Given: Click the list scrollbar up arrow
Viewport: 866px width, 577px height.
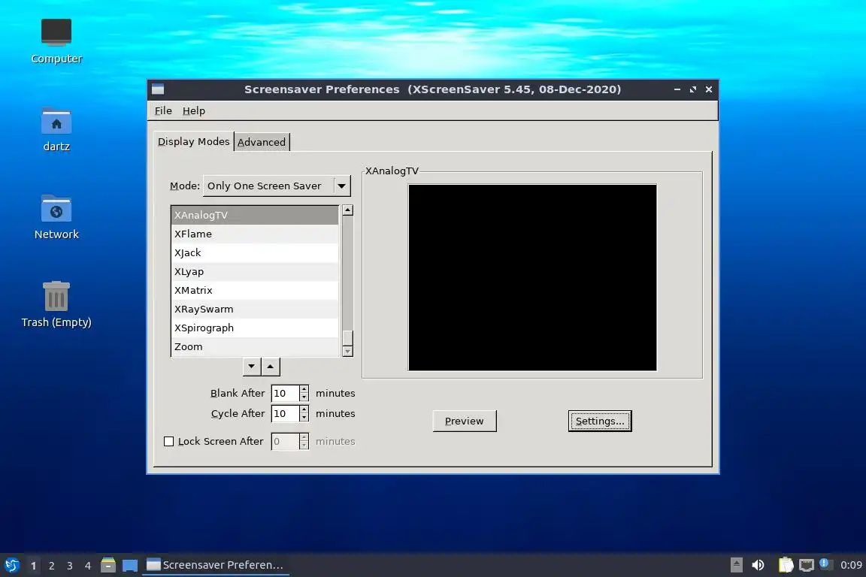Looking at the screenshot, I should (x=347, y=210).
